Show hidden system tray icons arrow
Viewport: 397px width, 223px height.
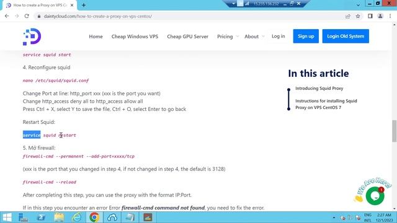pos(334,217)
